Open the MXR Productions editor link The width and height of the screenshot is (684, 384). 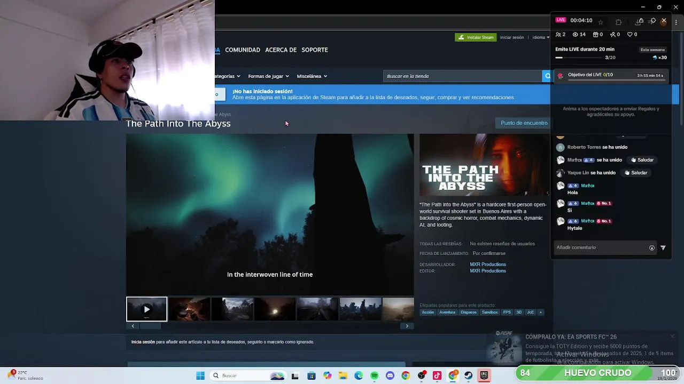click(488, 271)
